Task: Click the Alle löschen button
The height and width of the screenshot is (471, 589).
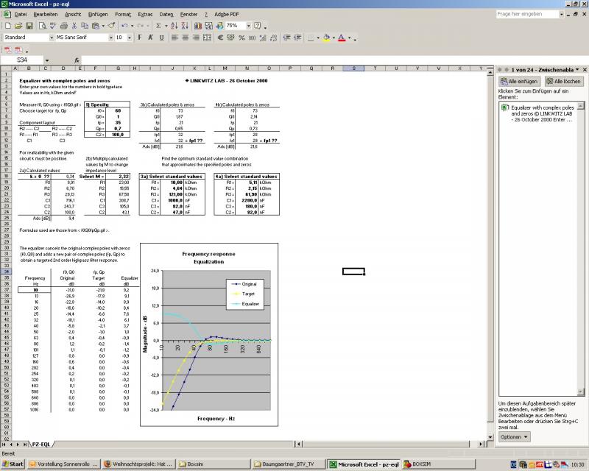Action: [x=563, y=81]
